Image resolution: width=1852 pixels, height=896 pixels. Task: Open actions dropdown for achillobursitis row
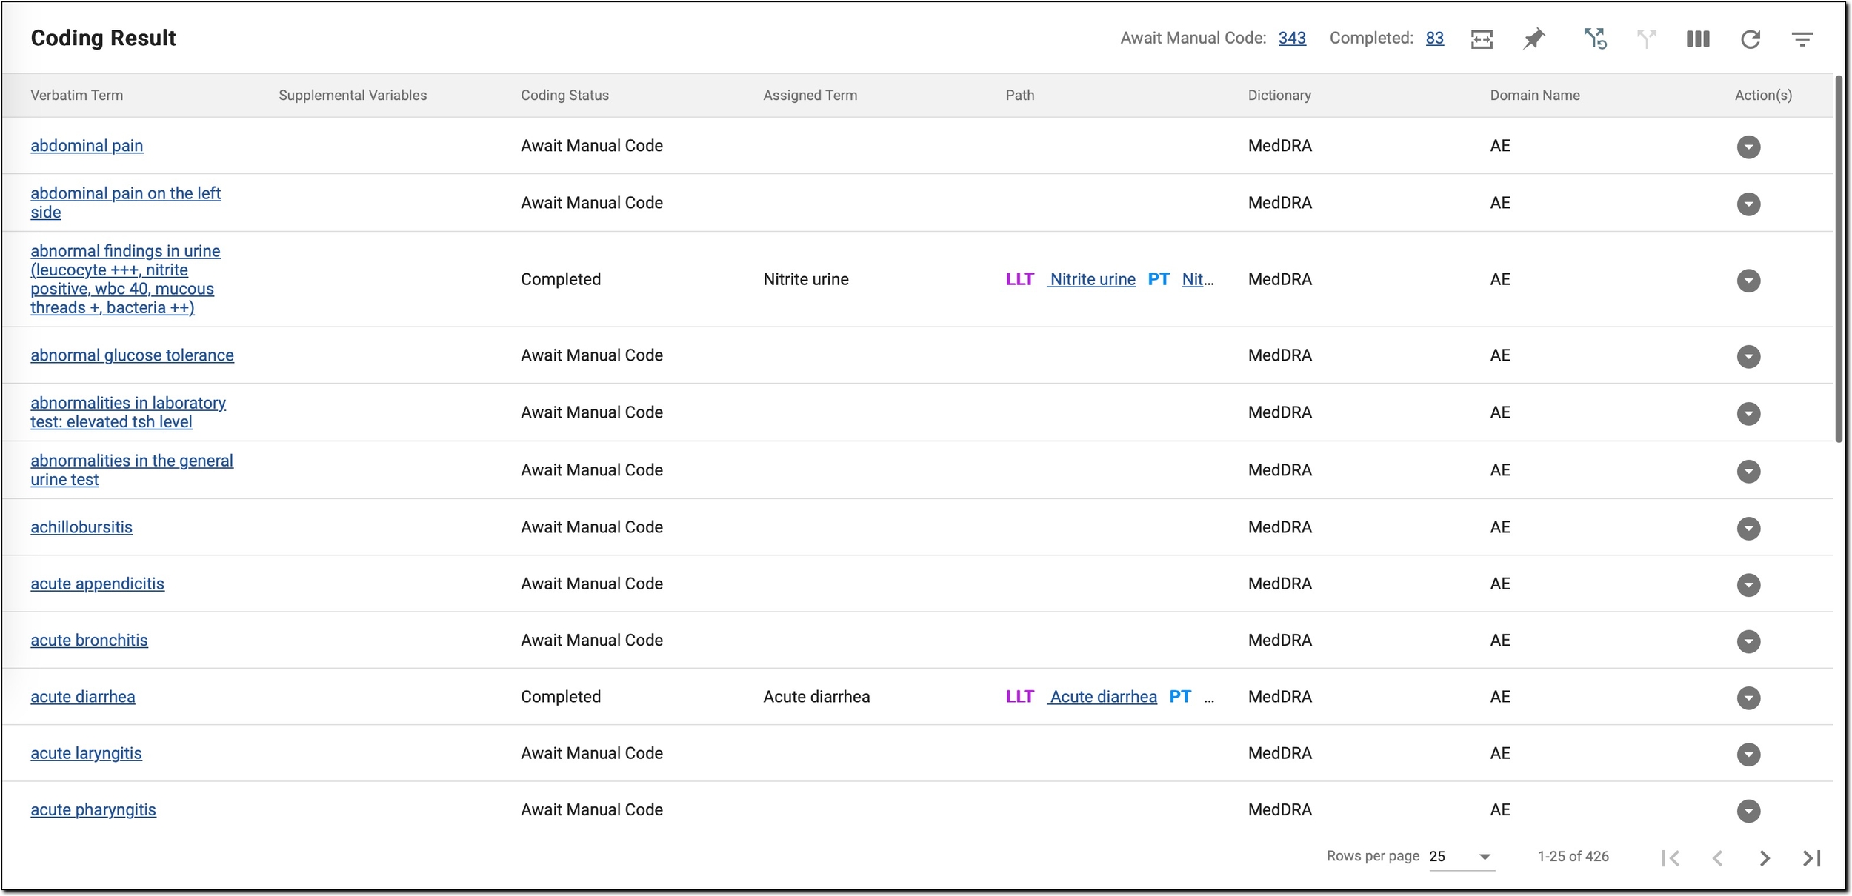[x=1748, y=528]
